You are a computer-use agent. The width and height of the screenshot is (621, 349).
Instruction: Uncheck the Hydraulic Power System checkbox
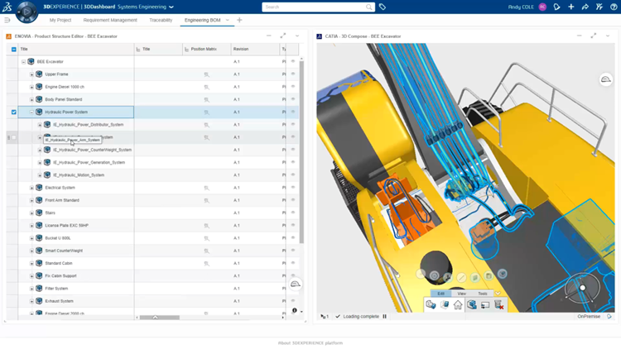tap(14, 112)
